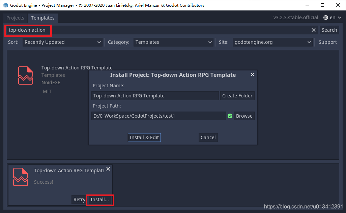Dismiss the download item with its X
This screenshot has width=346, height=213.
108,169
